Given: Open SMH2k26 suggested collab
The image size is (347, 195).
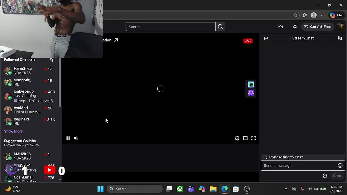Looking at the screenshot, I should (30, 156).
